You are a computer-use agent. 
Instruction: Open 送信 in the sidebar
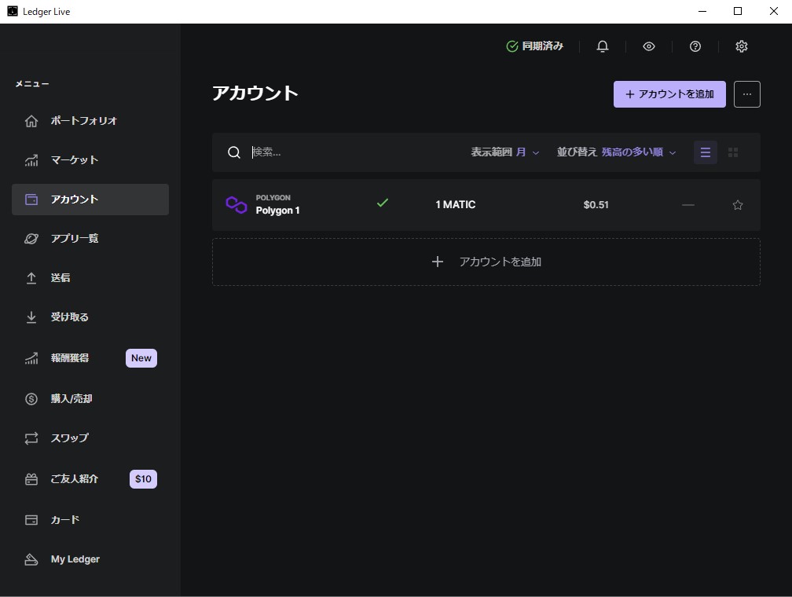(x=90, y=278)
